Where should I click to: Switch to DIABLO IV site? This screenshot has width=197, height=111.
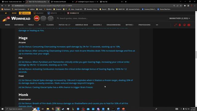(73, 13)
